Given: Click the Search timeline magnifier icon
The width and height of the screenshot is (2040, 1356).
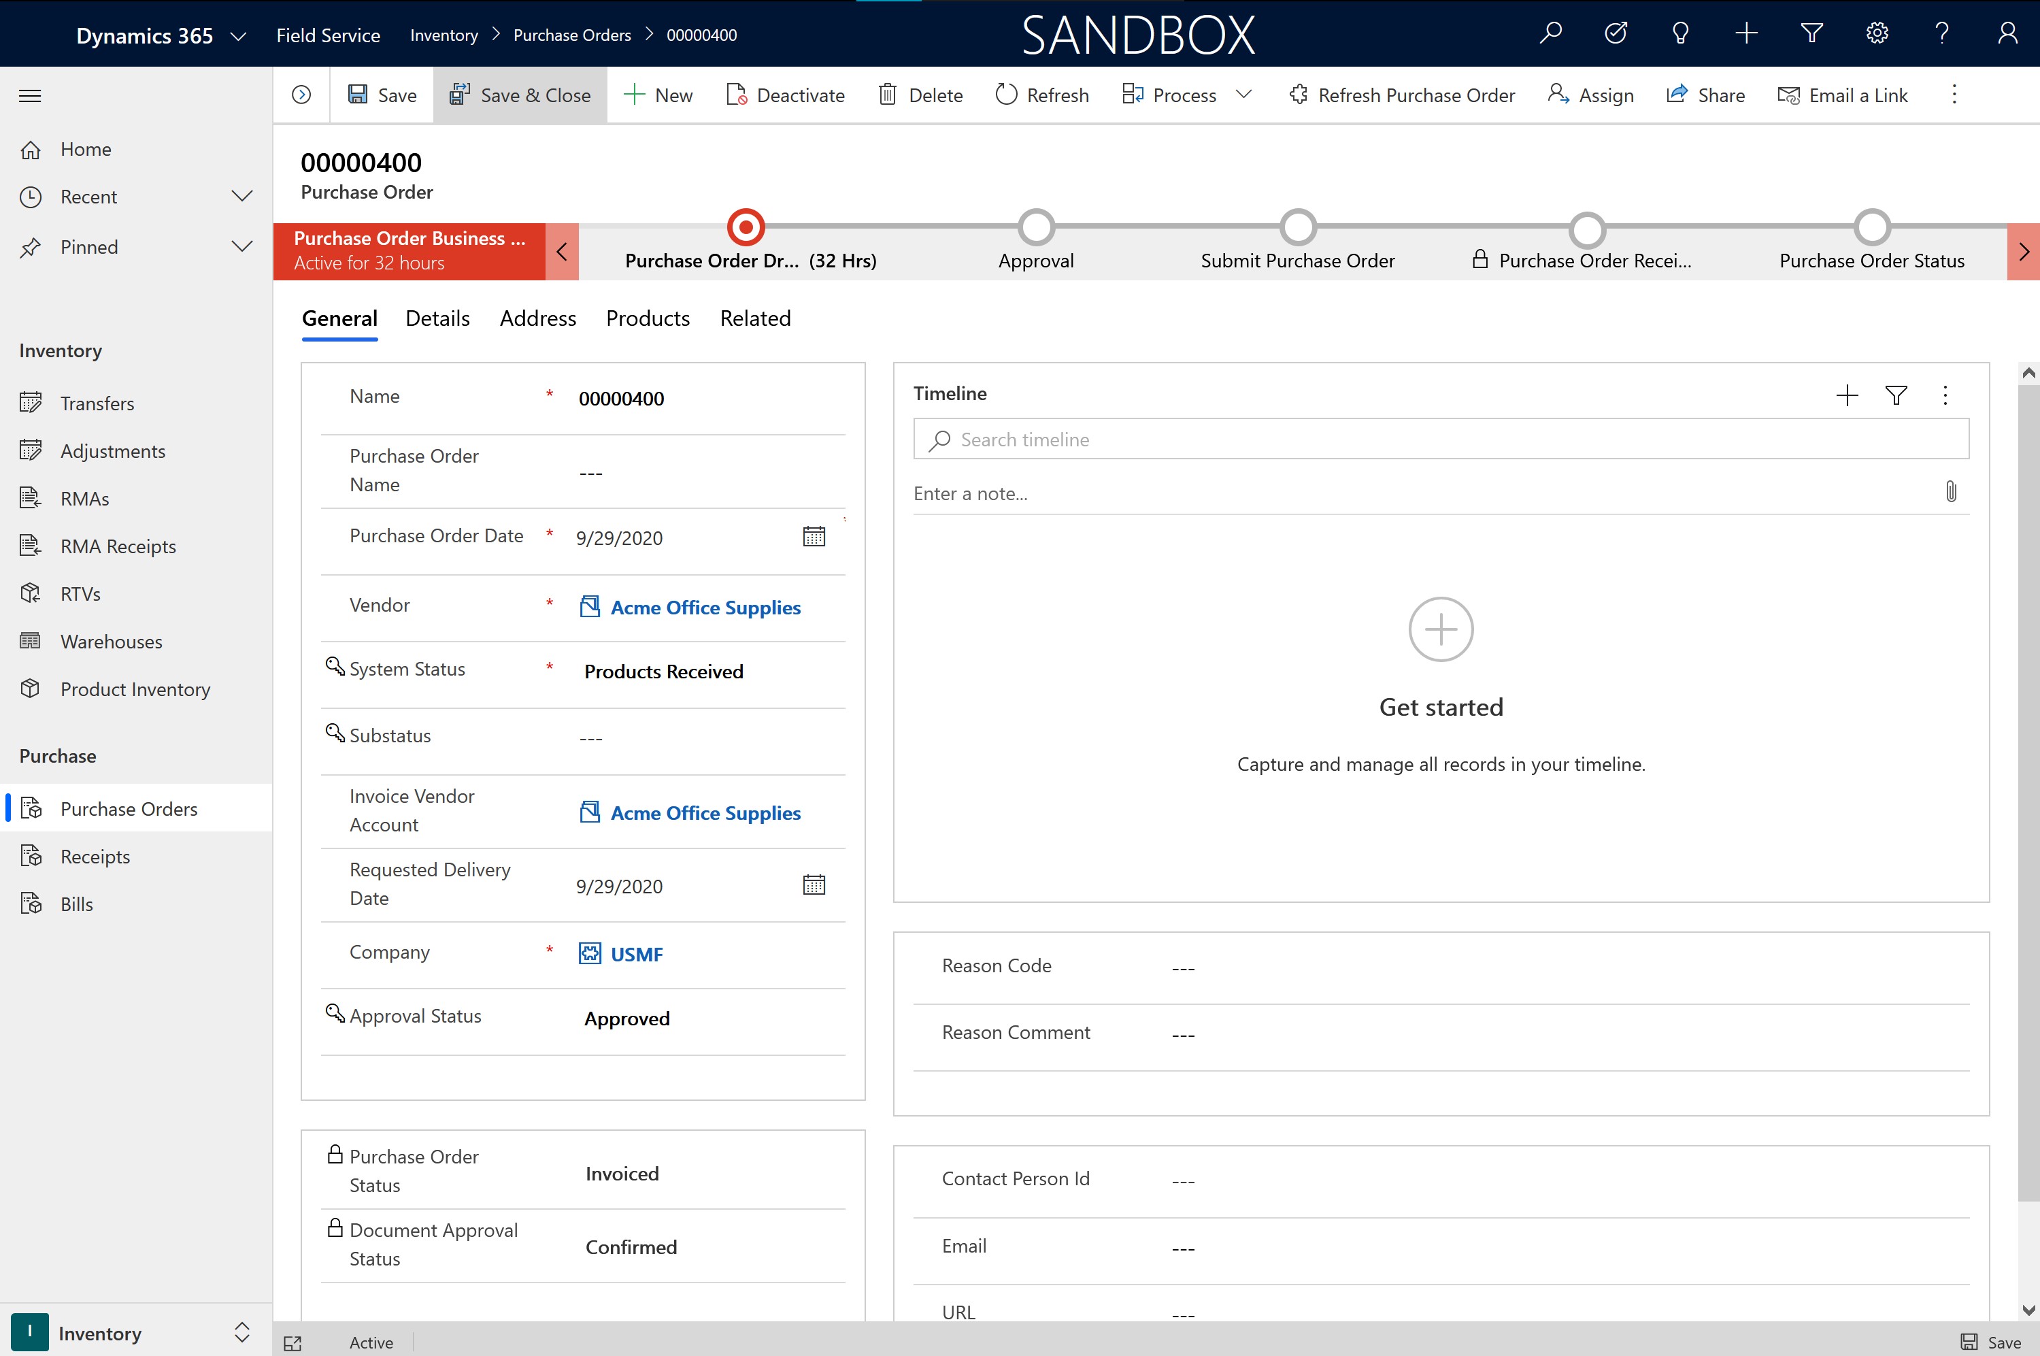Looking at the screenshot, I should (x=939, y=439).
